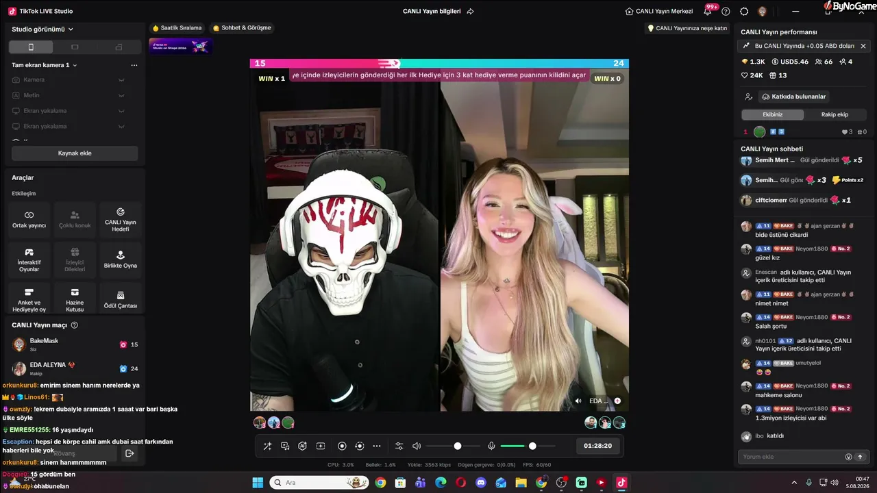Switch to the Rakip ekip tab
Viewport: 877px width, 493px height.
point(835,114)
